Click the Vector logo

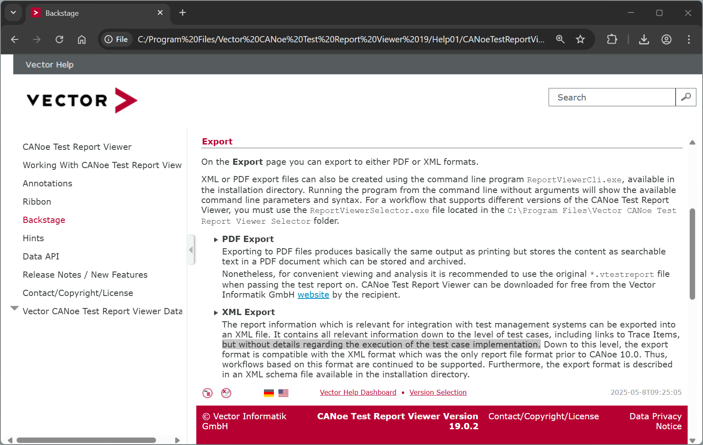tap(82, 100)
